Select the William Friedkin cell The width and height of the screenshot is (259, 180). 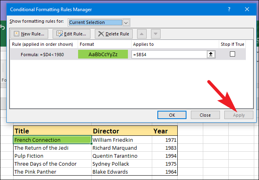[x=122, y=140]
